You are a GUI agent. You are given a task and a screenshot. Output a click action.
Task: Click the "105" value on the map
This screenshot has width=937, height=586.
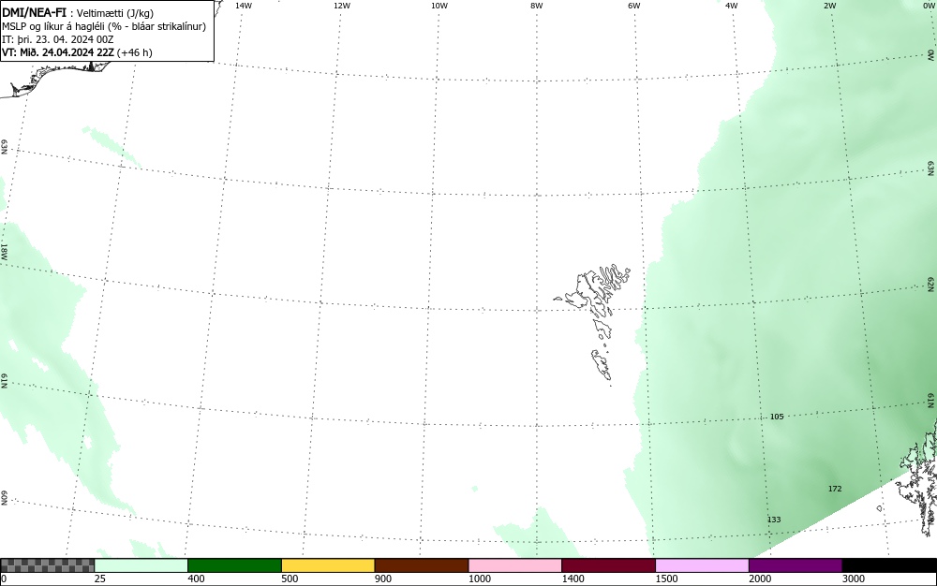coord(776,417)
